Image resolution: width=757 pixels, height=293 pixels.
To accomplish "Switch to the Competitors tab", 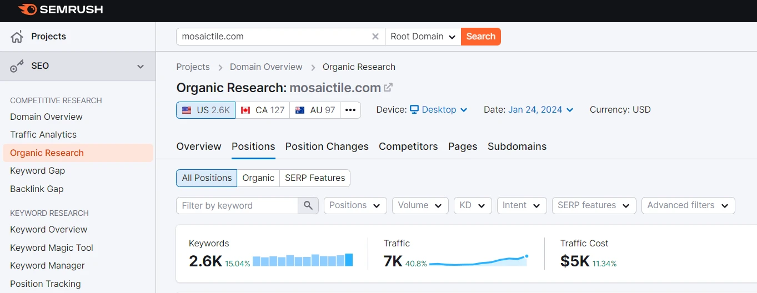I will click(x=408, y=146).
